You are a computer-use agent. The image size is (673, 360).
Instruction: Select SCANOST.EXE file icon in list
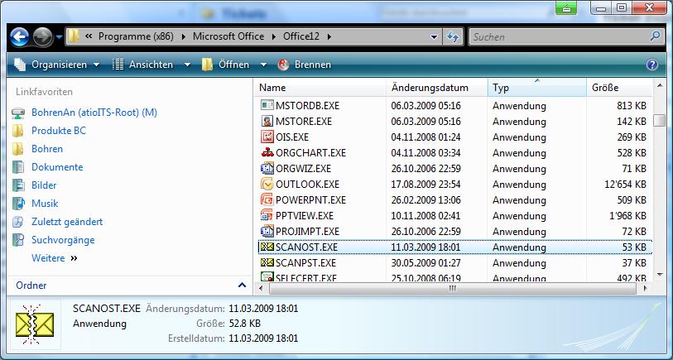pyautogui.click(x=267, y=247)
